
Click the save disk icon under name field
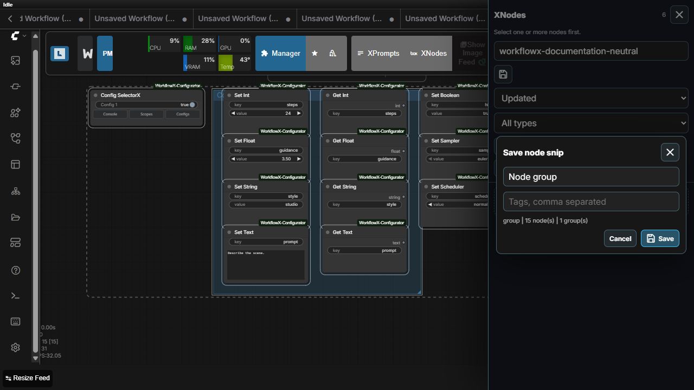coord(503,74)
